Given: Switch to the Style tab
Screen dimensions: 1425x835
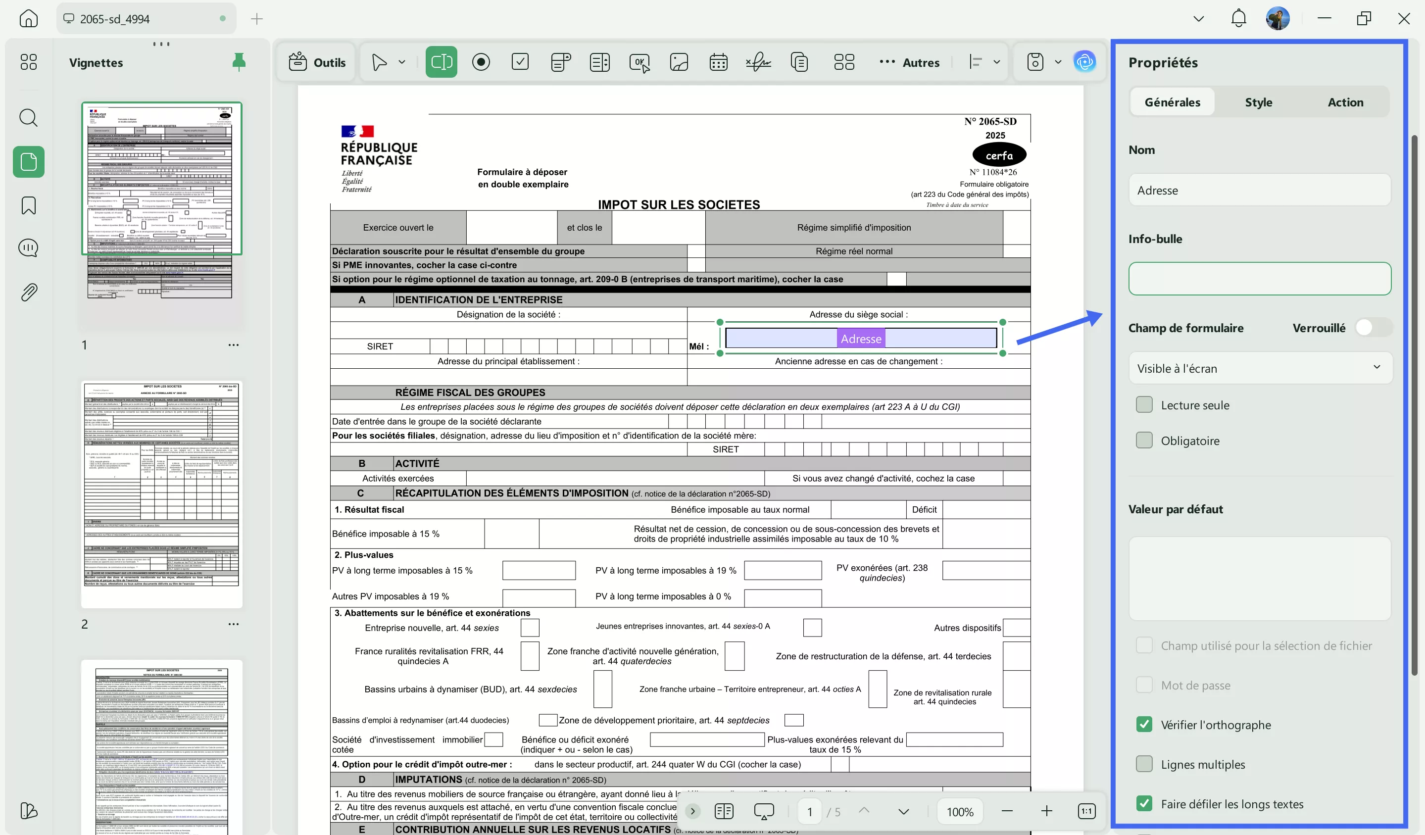Looking at the screenshot, I should [x=1259, y=102].
